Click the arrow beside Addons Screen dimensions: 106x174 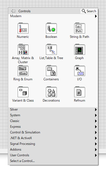point(96,149)
